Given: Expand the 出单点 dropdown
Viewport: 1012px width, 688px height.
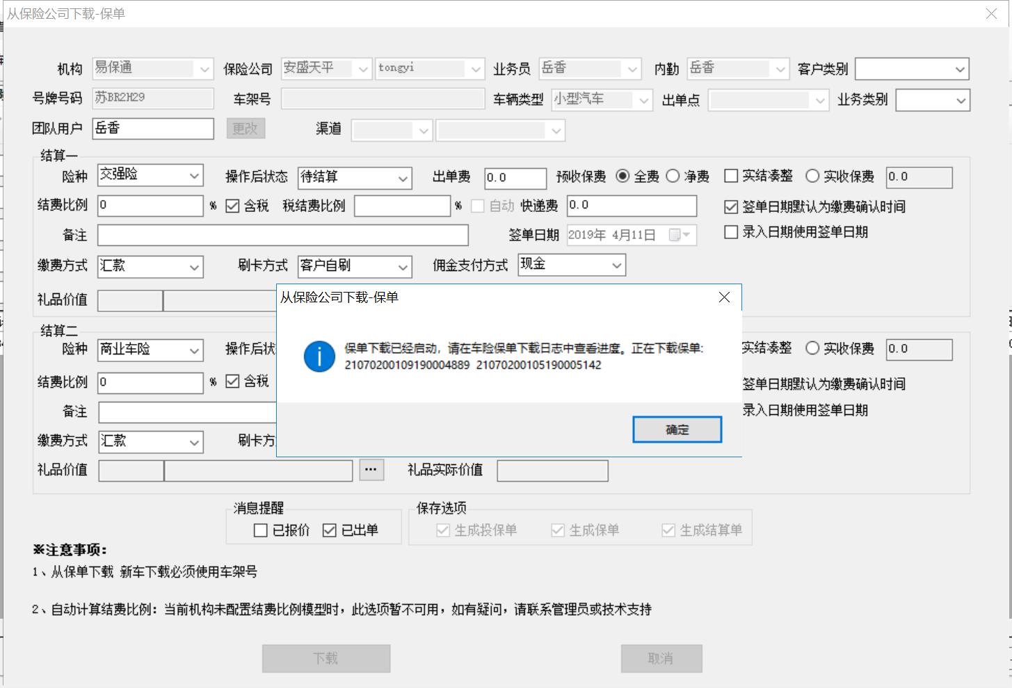Looking at the screenshot, I should (x=769, y=100).
